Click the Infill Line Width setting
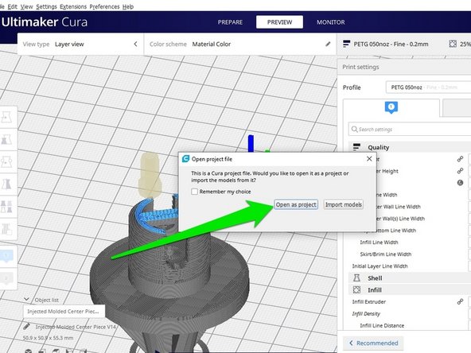This screenshot has height=353, width=471. (x=379, y=242)
